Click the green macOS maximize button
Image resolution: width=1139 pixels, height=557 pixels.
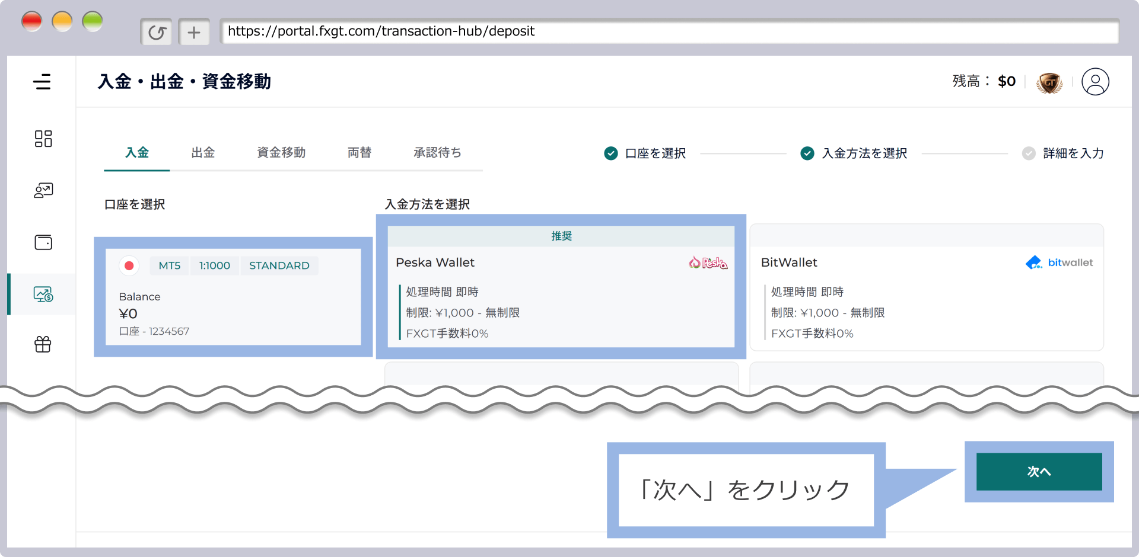point(93,21)
